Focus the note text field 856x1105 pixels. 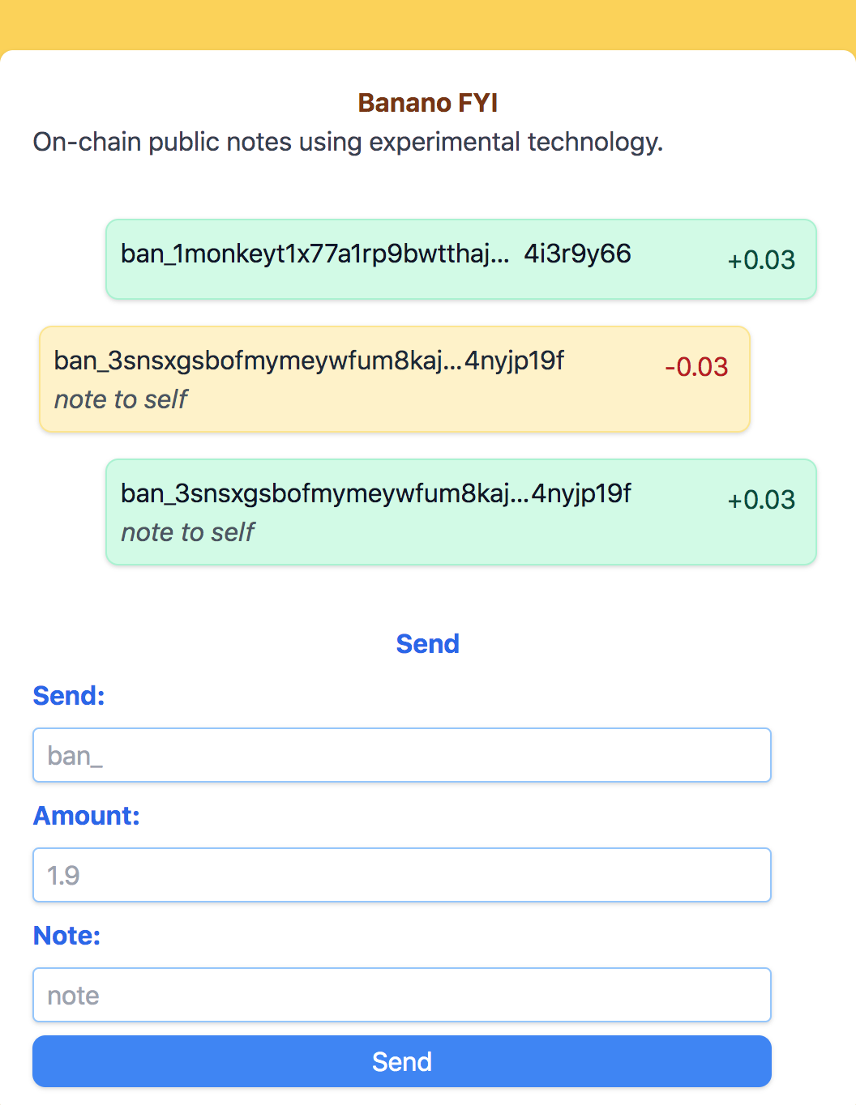pos(402,995)
